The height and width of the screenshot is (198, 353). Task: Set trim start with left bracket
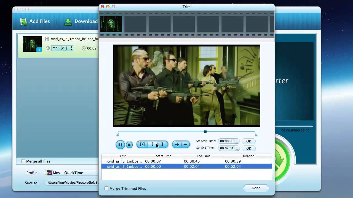click(152, 144)
